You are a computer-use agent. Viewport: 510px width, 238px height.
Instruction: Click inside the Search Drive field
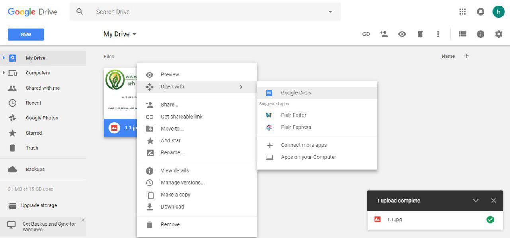coord(205,12)
